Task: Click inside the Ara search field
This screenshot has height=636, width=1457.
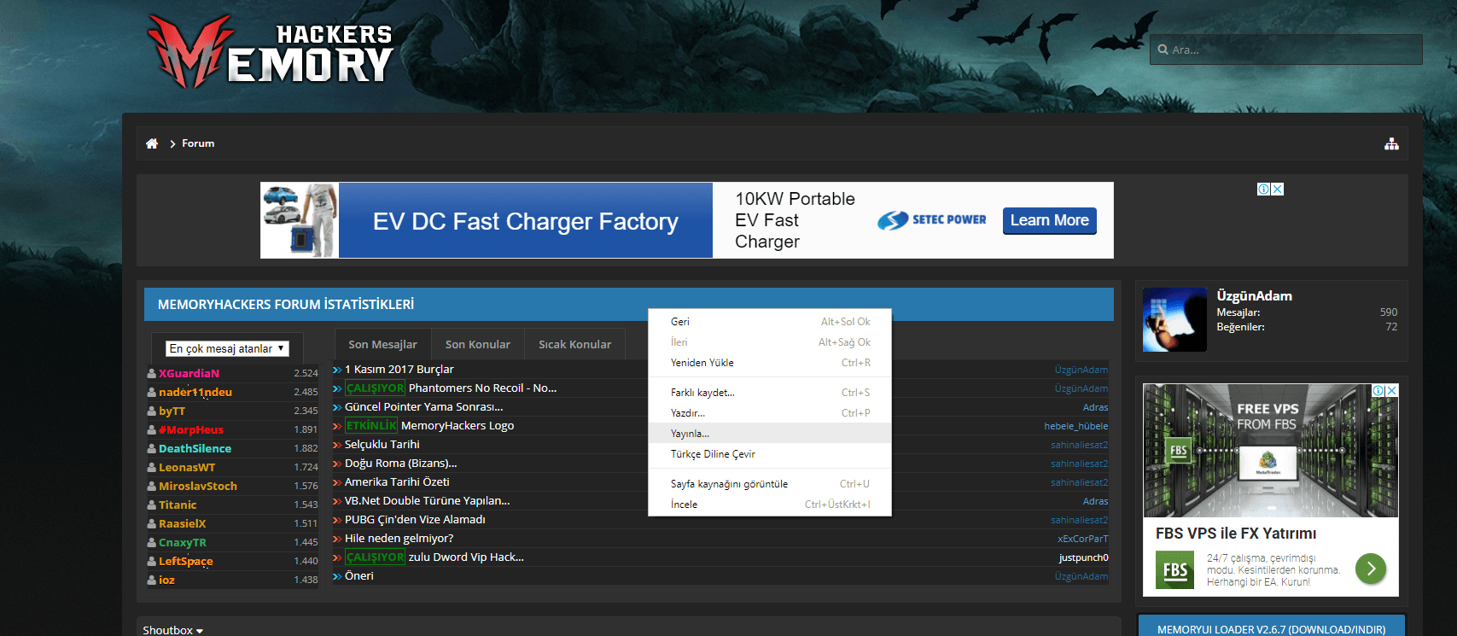Action: [x=1285, y=50]
